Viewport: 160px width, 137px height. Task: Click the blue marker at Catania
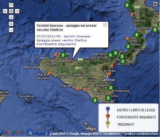[x=108, y=79]
